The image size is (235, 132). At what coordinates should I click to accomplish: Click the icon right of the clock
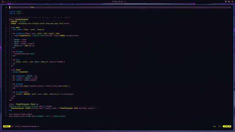pos(125,1)
